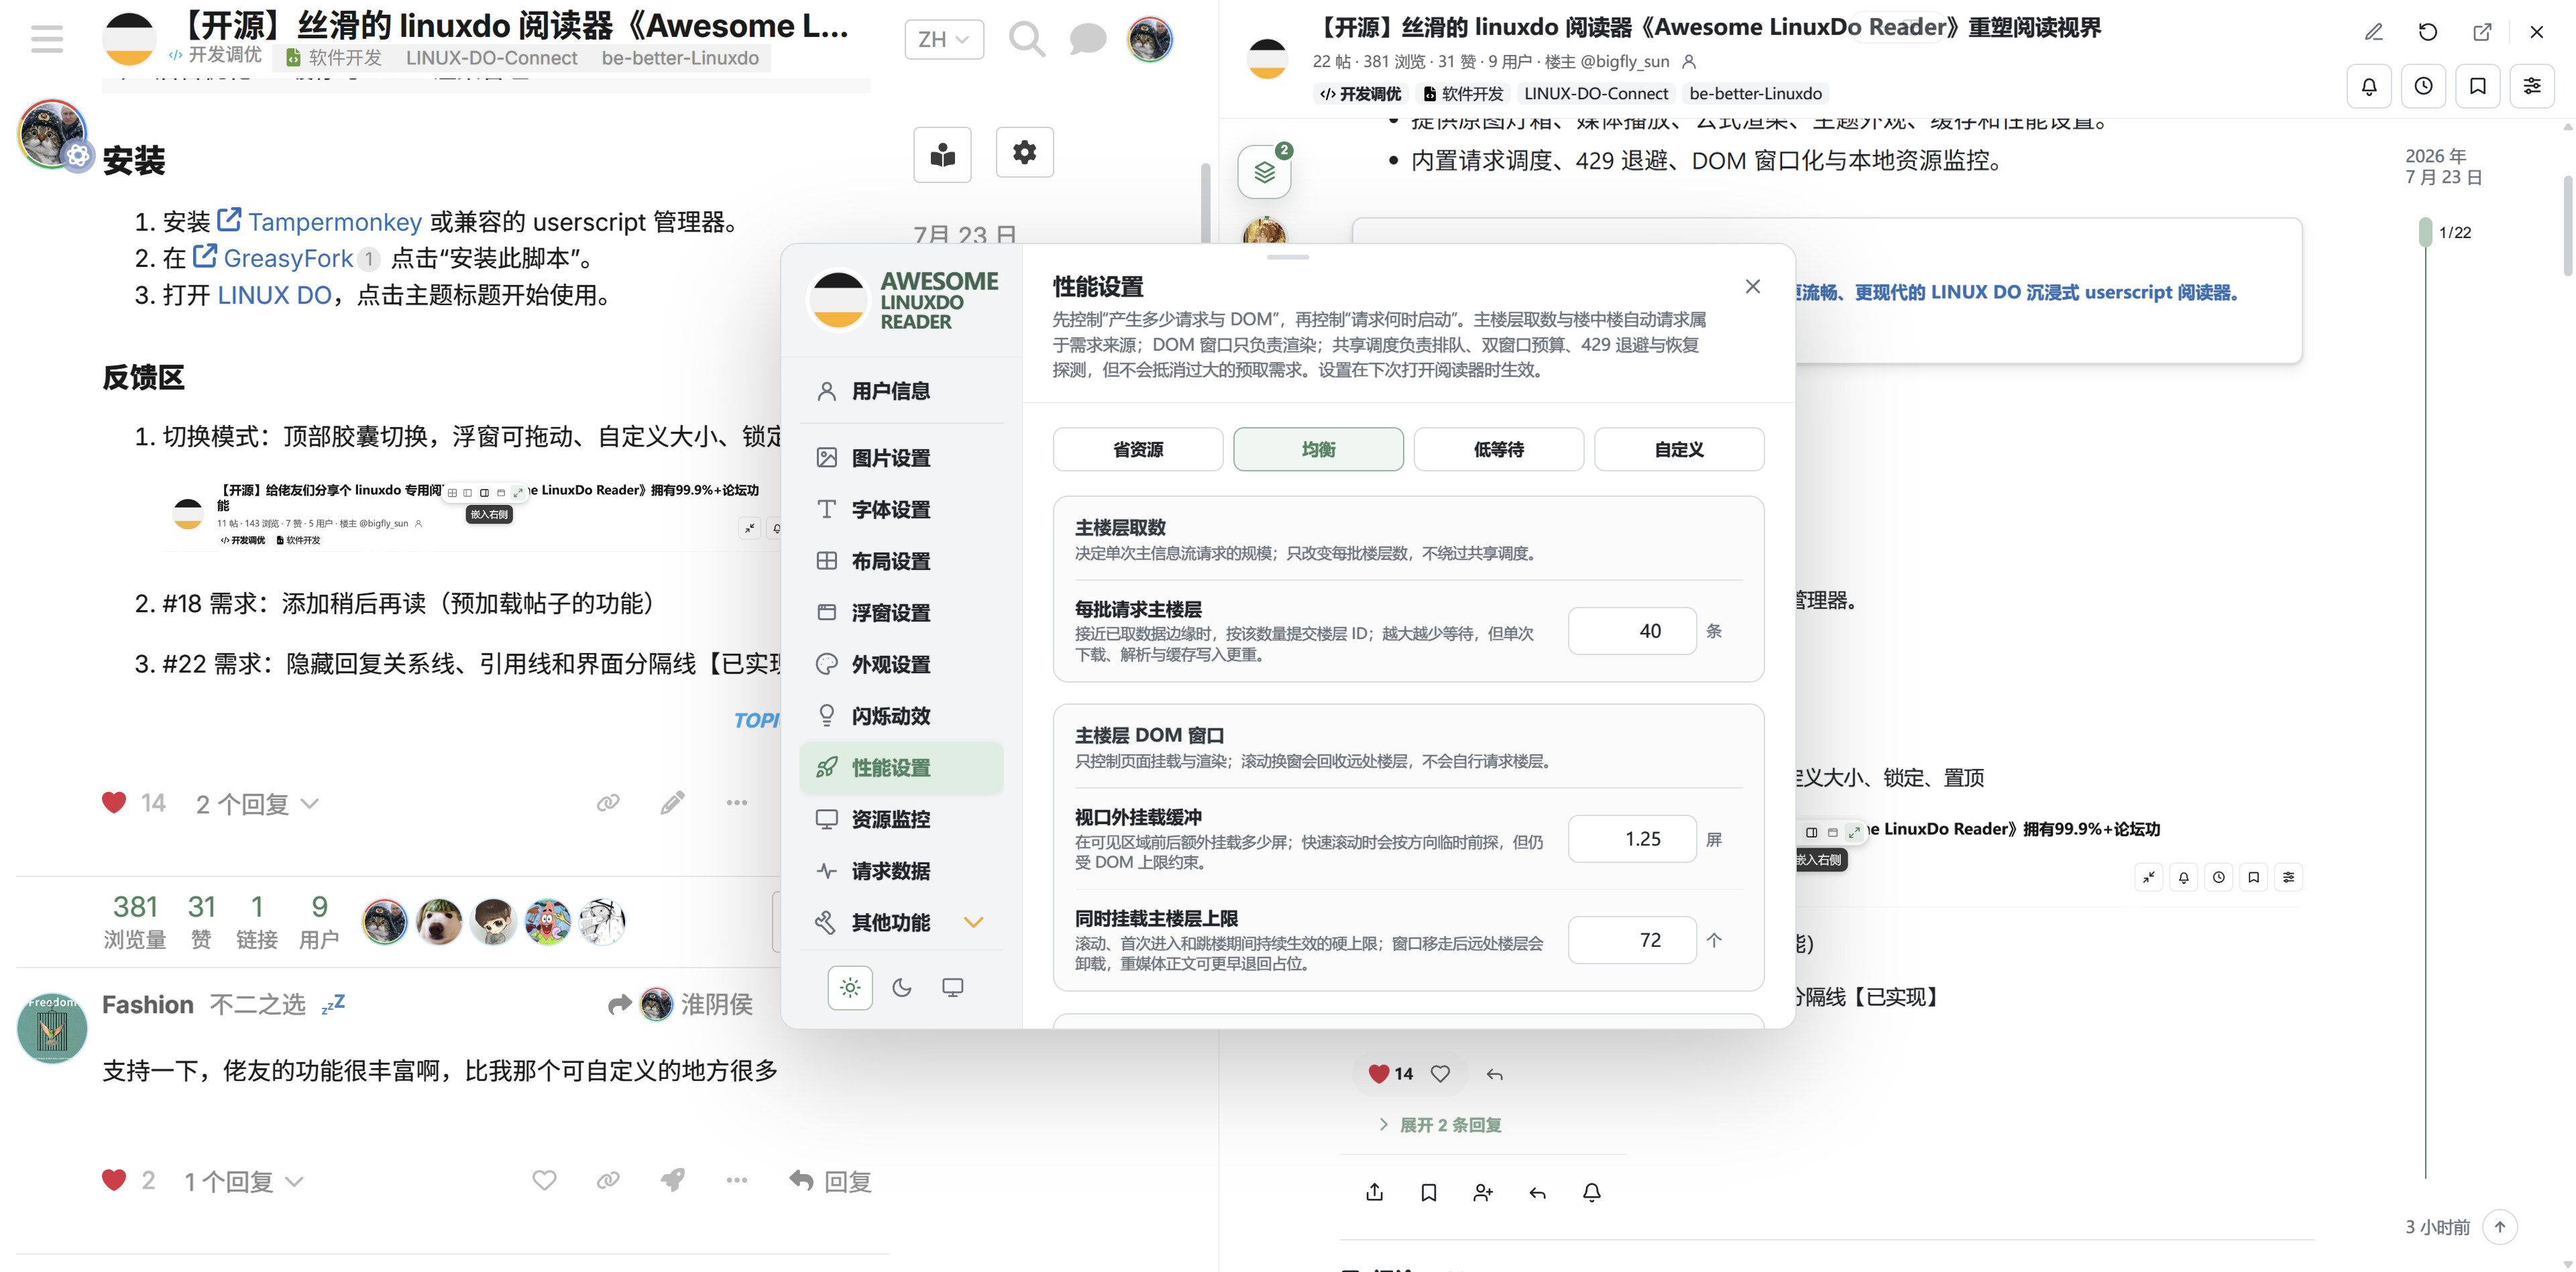
Task: Click the layers icon with badge 2
Action: [x=1264, y=172]
